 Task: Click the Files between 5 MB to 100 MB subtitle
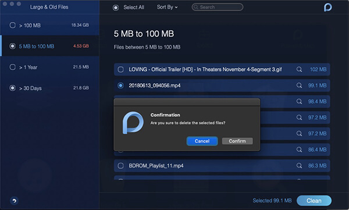pos(147,47)
